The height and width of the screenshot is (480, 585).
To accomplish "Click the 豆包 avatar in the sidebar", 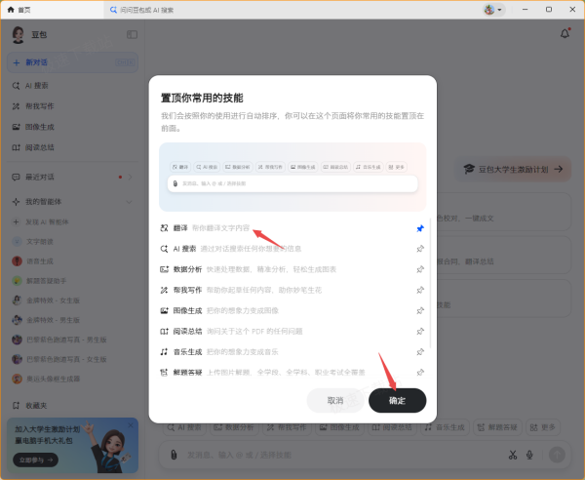I will click(x=18, y=35).
